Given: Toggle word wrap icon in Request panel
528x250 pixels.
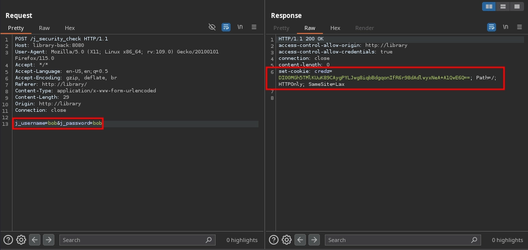Looking at the screenshot, I should tap(226, 27).
